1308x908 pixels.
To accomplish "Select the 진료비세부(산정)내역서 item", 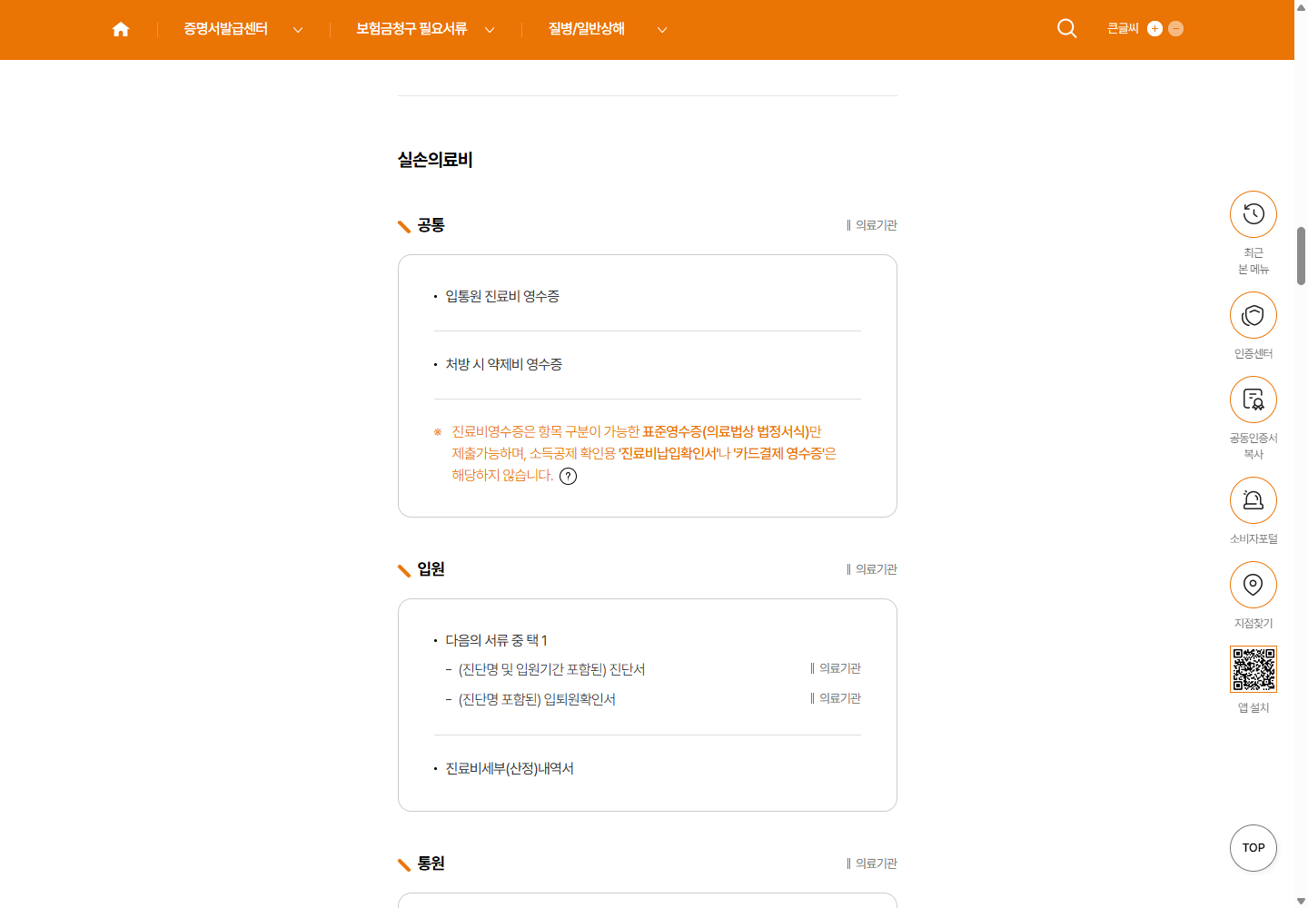I will coord(510,768).
